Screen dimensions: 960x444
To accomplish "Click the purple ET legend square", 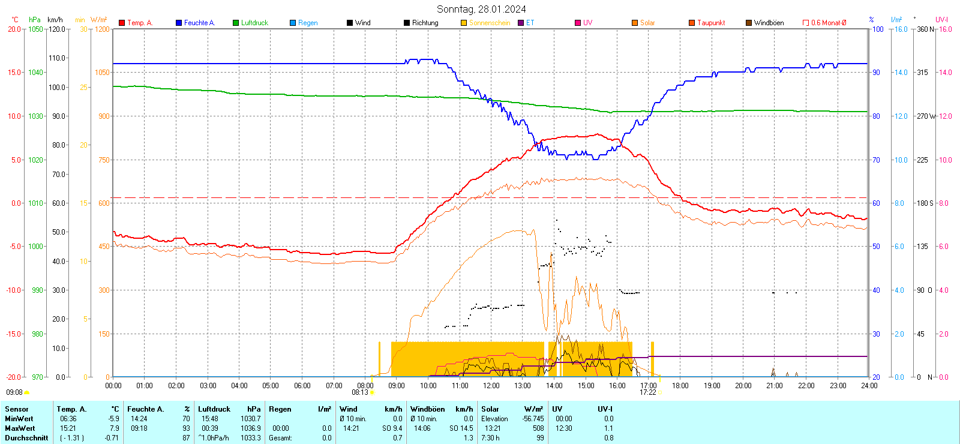I will pos(521,23).
